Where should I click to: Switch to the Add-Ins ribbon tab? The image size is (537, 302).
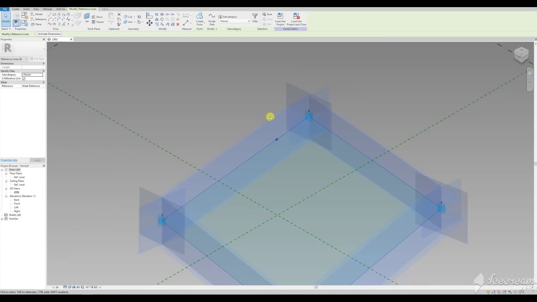pyautogui.click(x=60, y=9)
